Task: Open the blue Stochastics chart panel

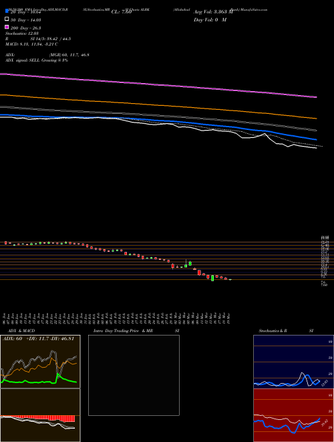Action: [293, 362]
